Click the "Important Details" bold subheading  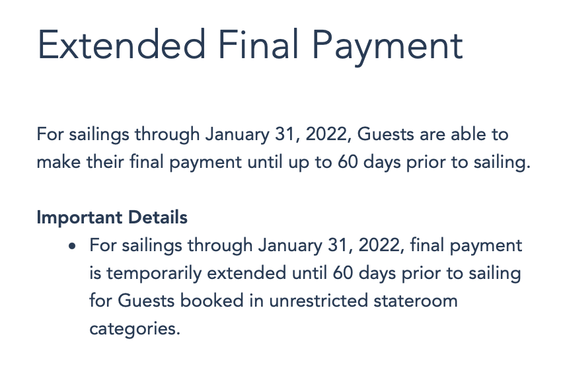[112, 217]
